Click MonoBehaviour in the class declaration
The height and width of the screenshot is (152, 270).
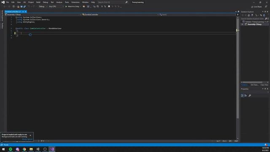[55, 28]
